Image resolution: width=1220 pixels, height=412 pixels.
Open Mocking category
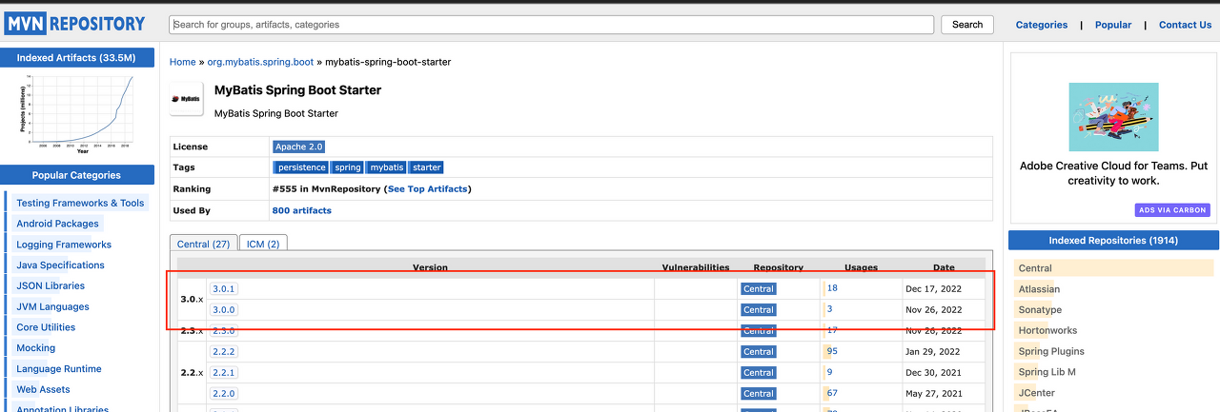(x=36, y=347)
